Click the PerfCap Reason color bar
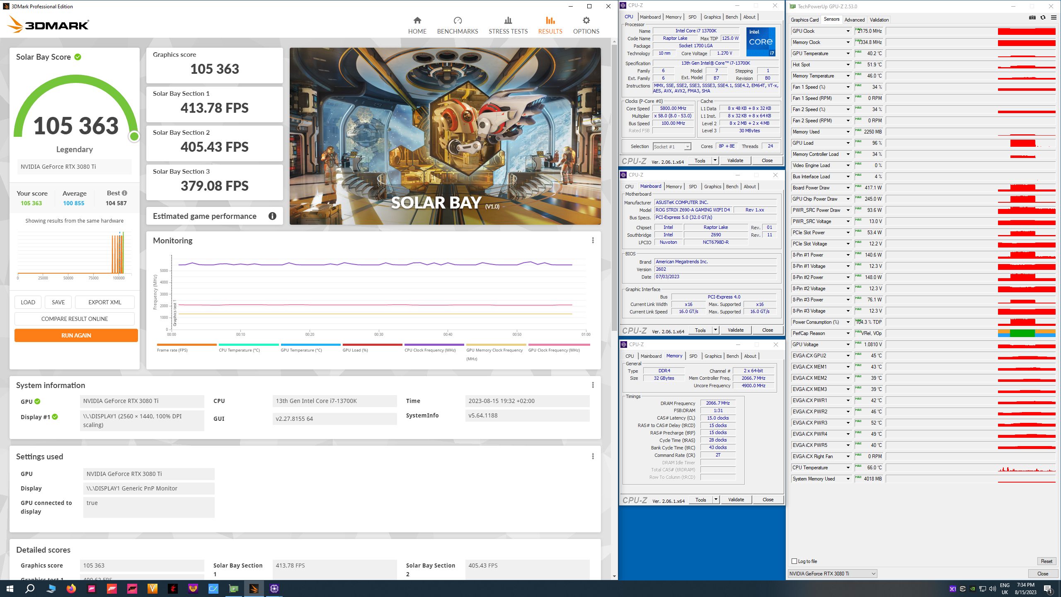The width and height of the screenshot is (1061, 597). [1026, 333]
